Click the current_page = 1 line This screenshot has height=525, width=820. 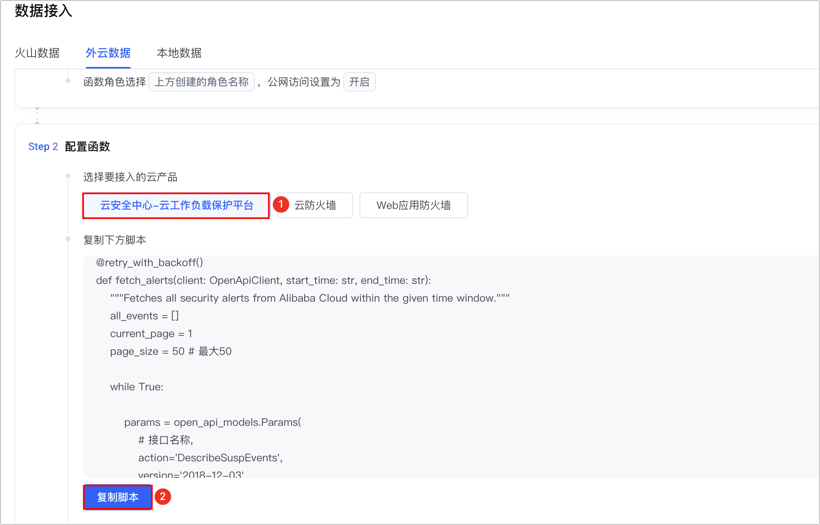pyautogui.click(x=151, y=333)
